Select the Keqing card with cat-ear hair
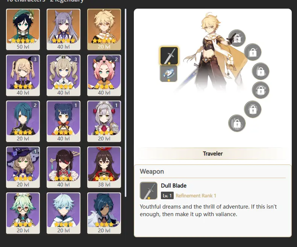This screenshot has width=297, height=247. click(64, 29)
